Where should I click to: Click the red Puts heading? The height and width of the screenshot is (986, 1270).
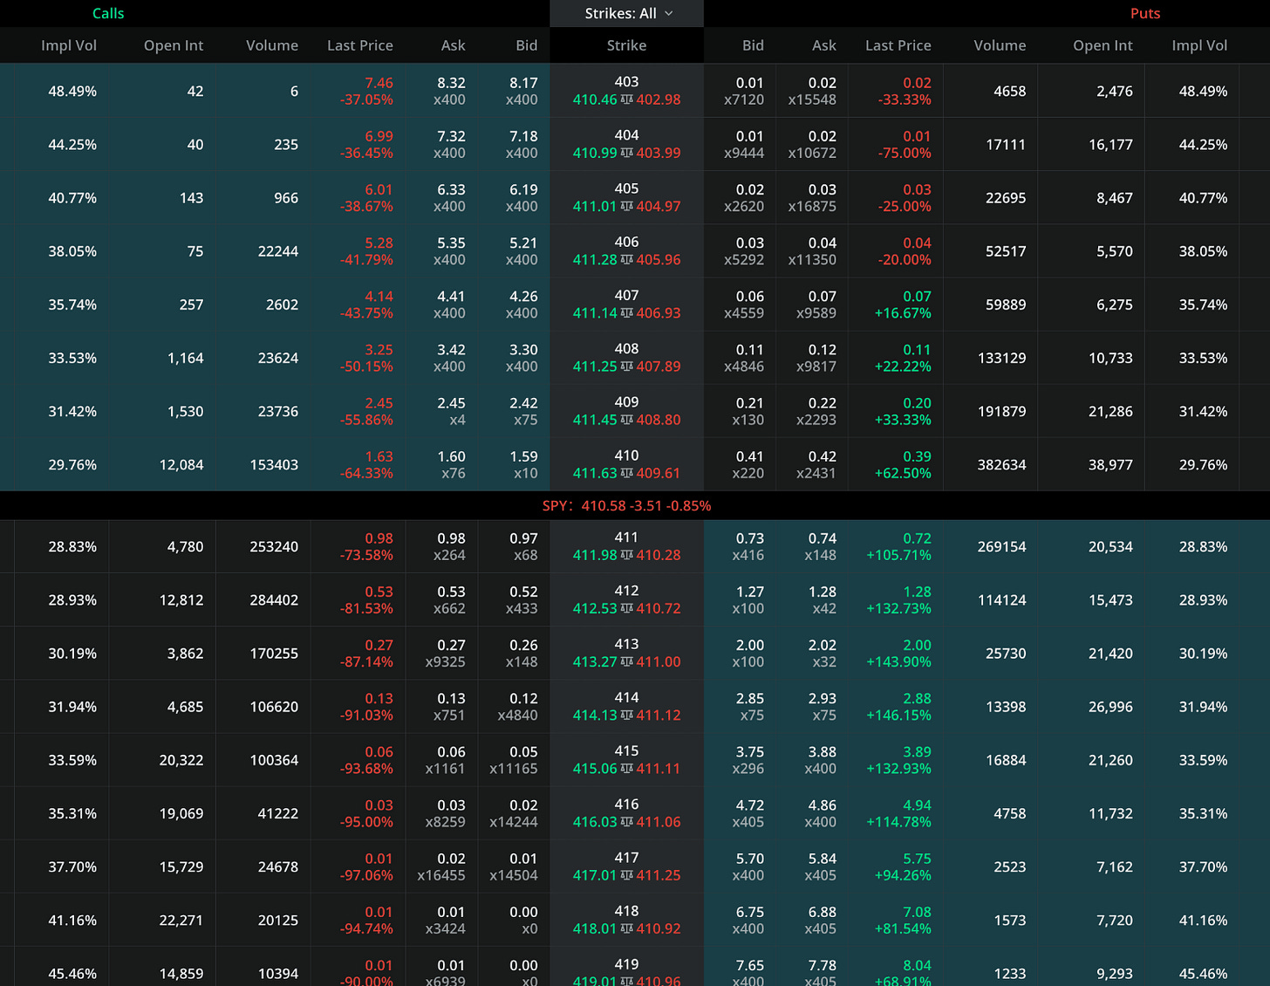pos(1145,13)
